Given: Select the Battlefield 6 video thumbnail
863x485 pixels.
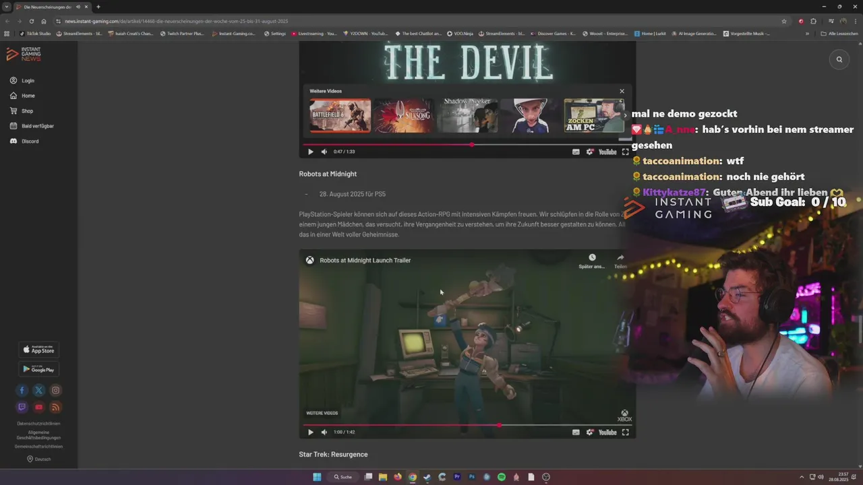Looking at the screenshot, I should click(340, 116).
